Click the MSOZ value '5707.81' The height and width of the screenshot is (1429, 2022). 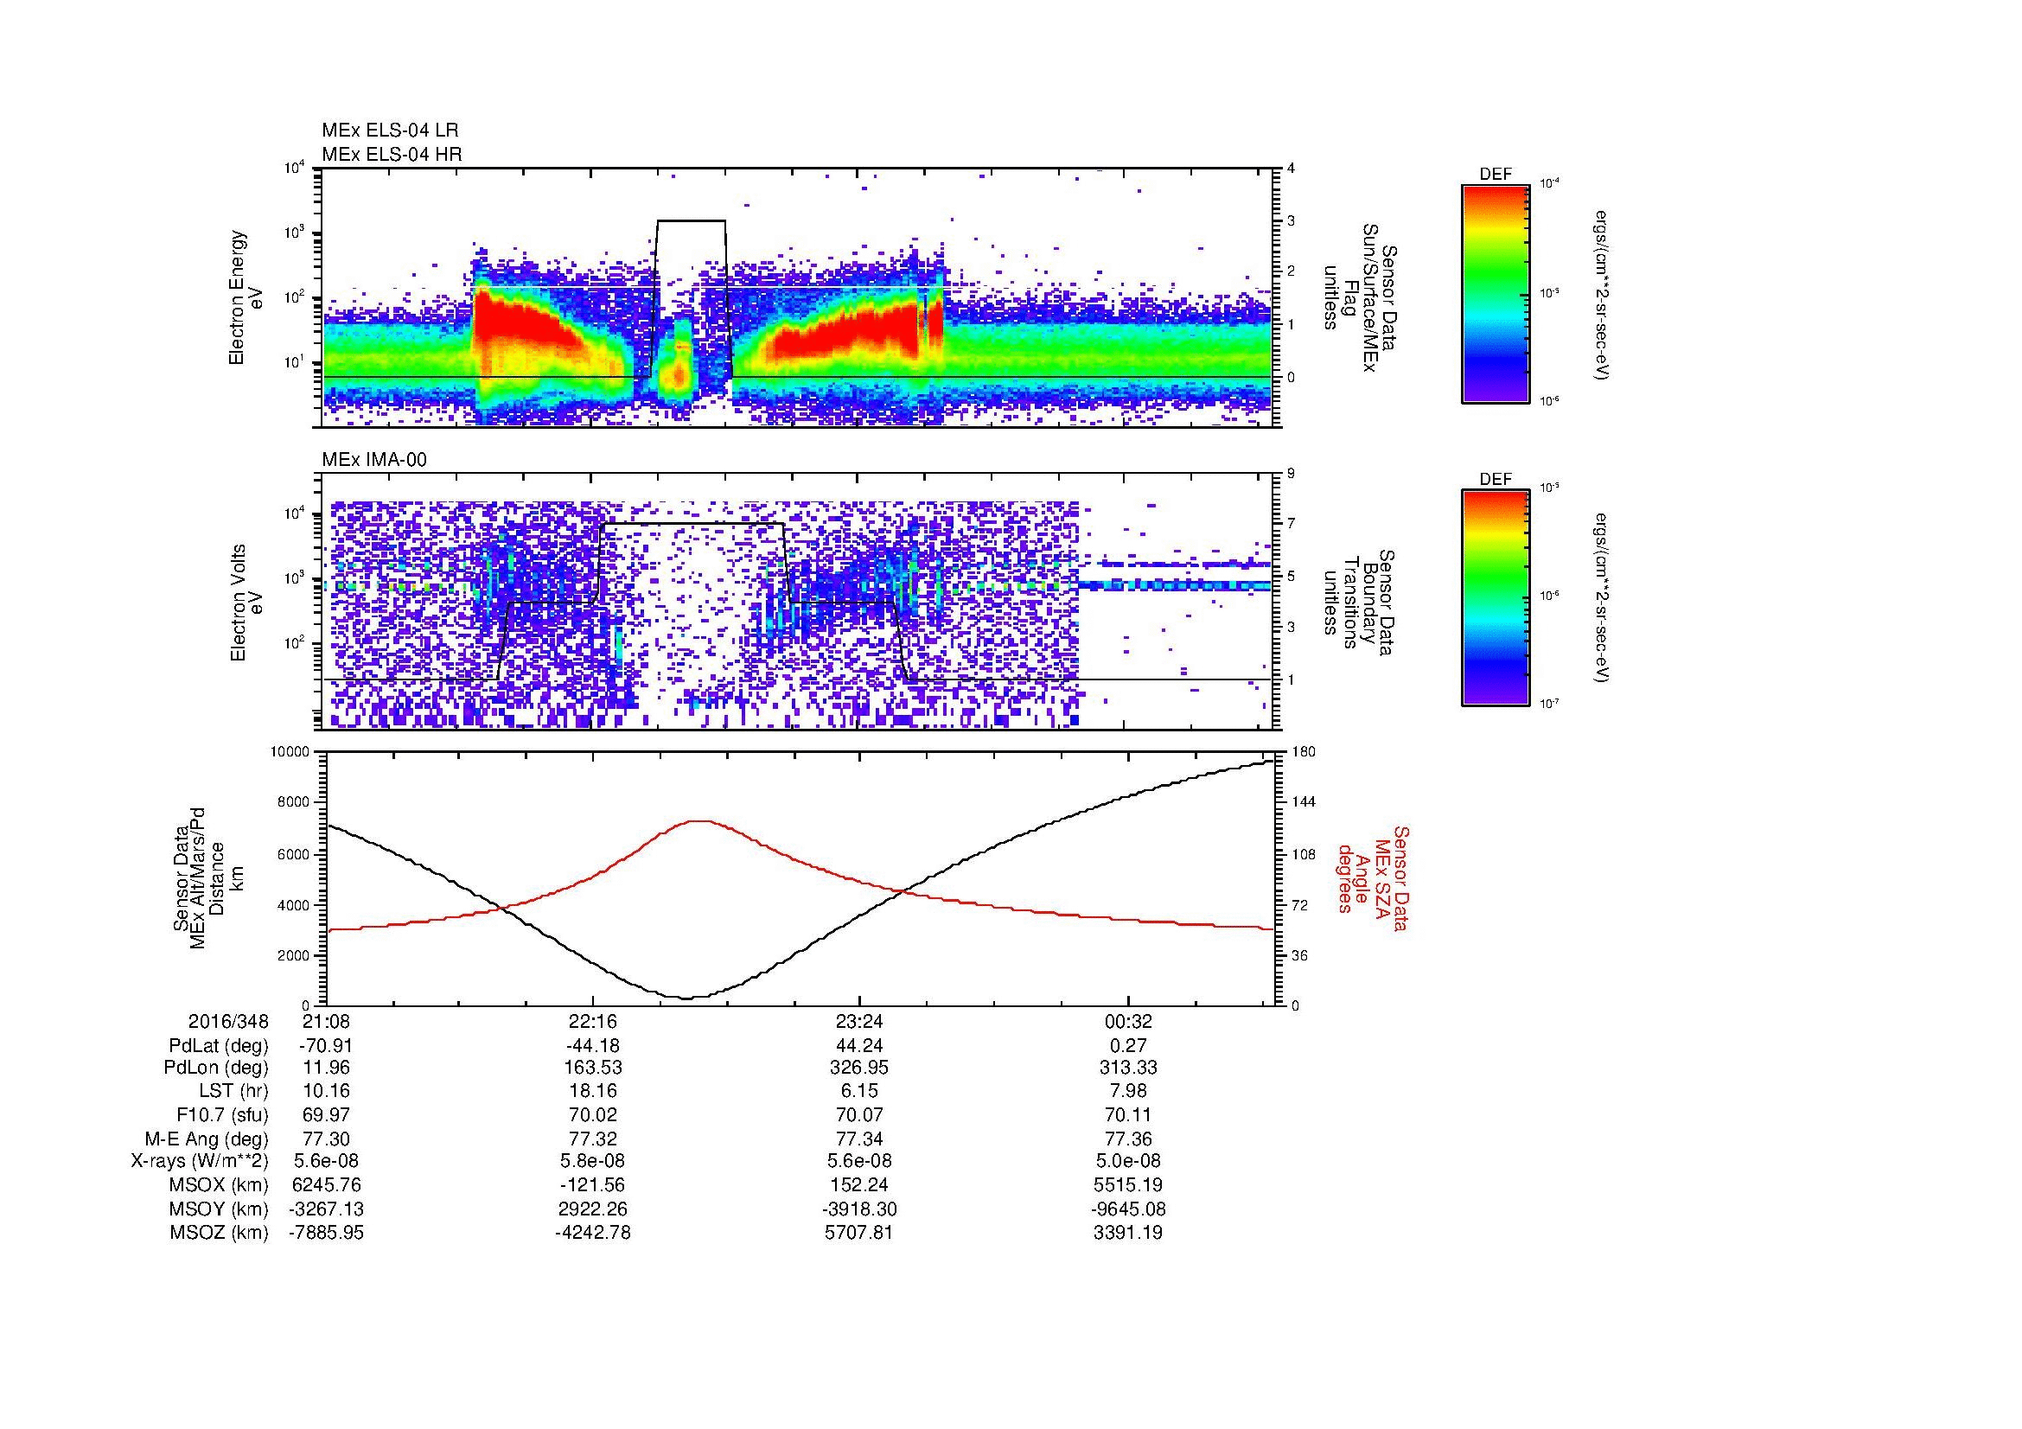858,1233
